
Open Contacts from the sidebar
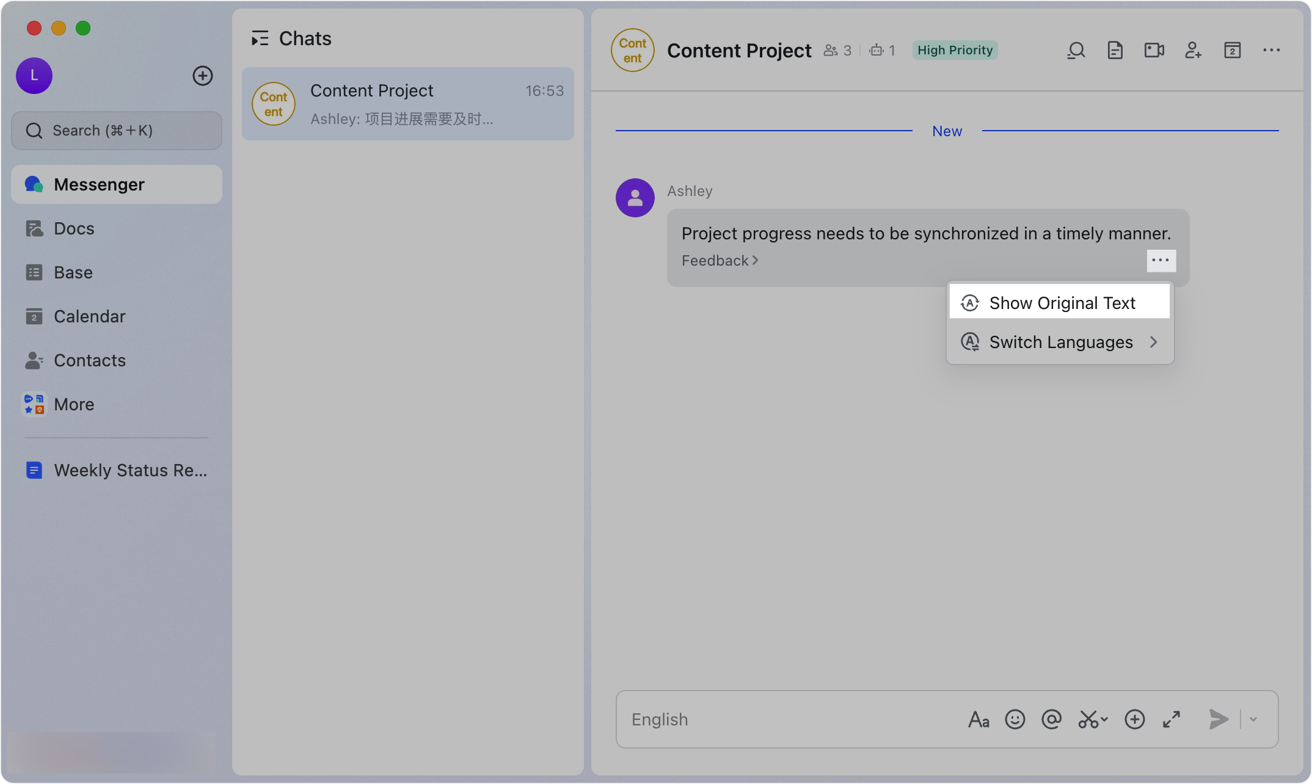coord(90,360)
